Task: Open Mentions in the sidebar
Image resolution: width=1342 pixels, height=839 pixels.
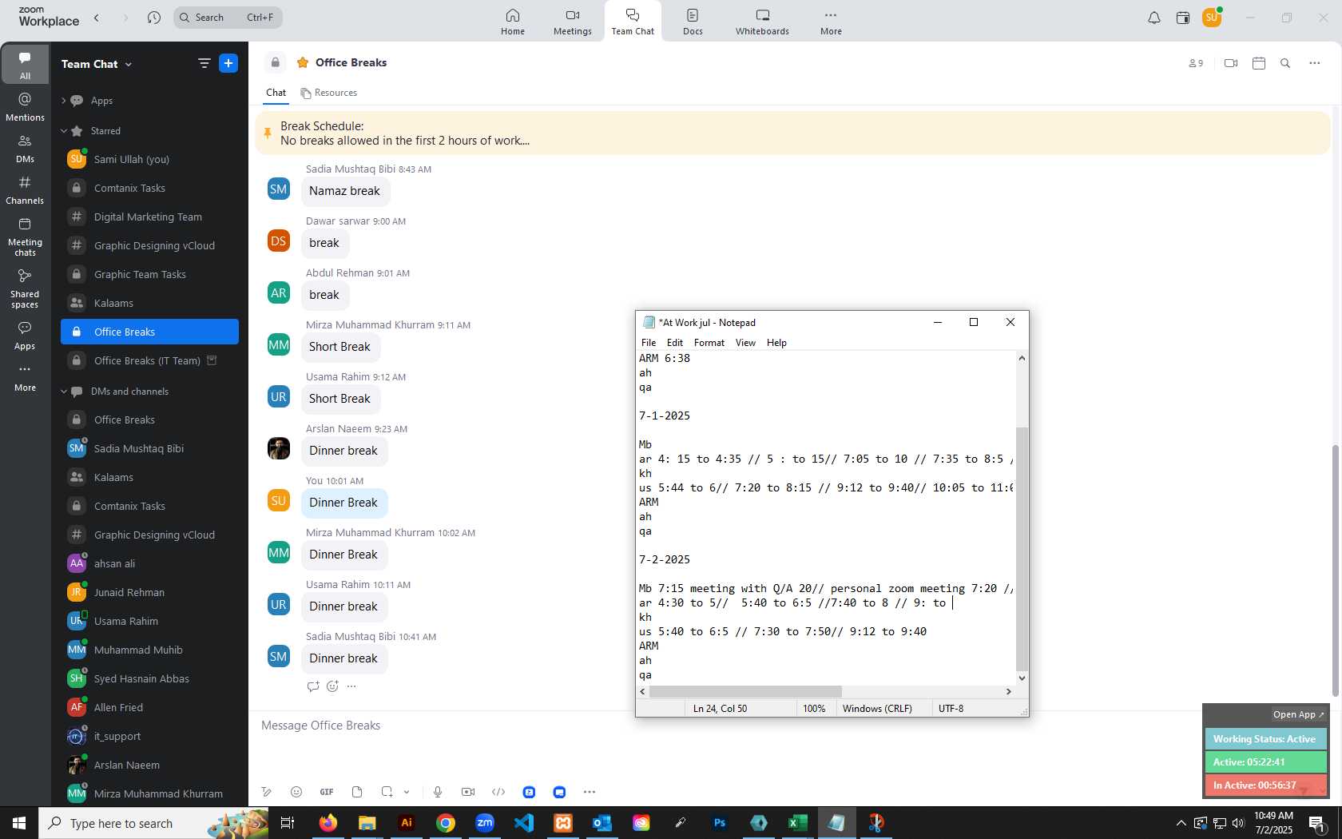Action: (25, 107)
